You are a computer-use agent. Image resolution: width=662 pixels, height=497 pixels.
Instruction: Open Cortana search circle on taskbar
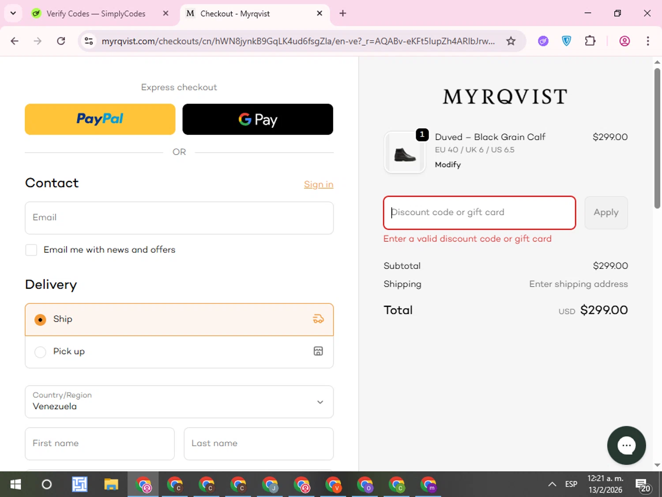click(46, 485)
